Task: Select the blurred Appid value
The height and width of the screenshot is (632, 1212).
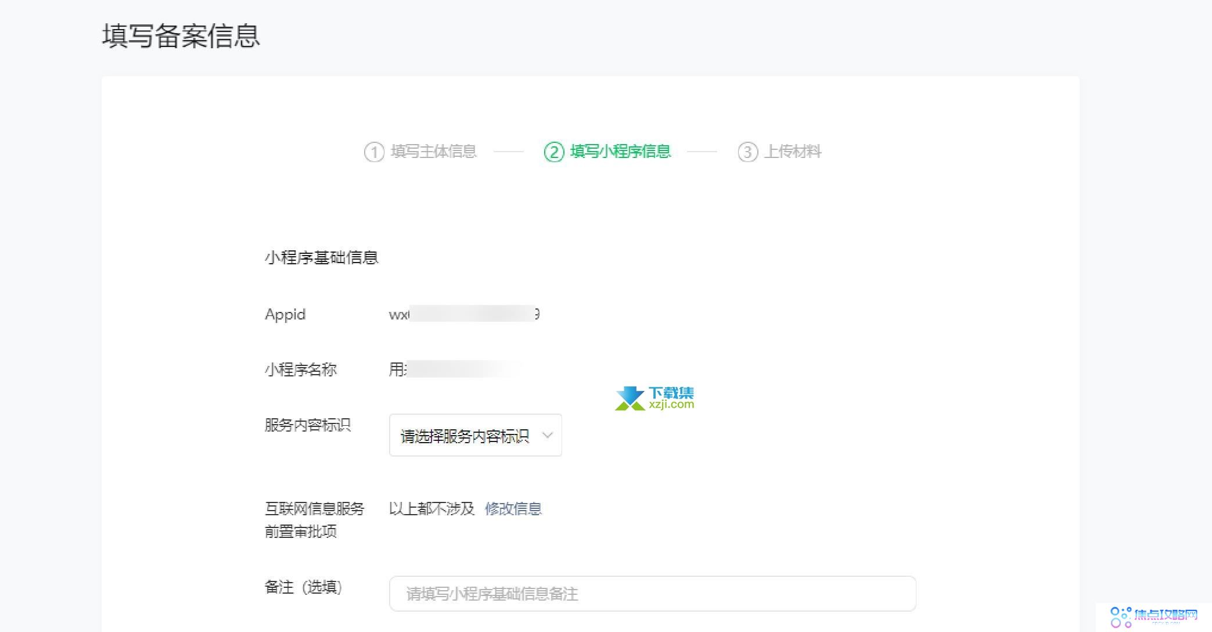Action: click(465, 314)
